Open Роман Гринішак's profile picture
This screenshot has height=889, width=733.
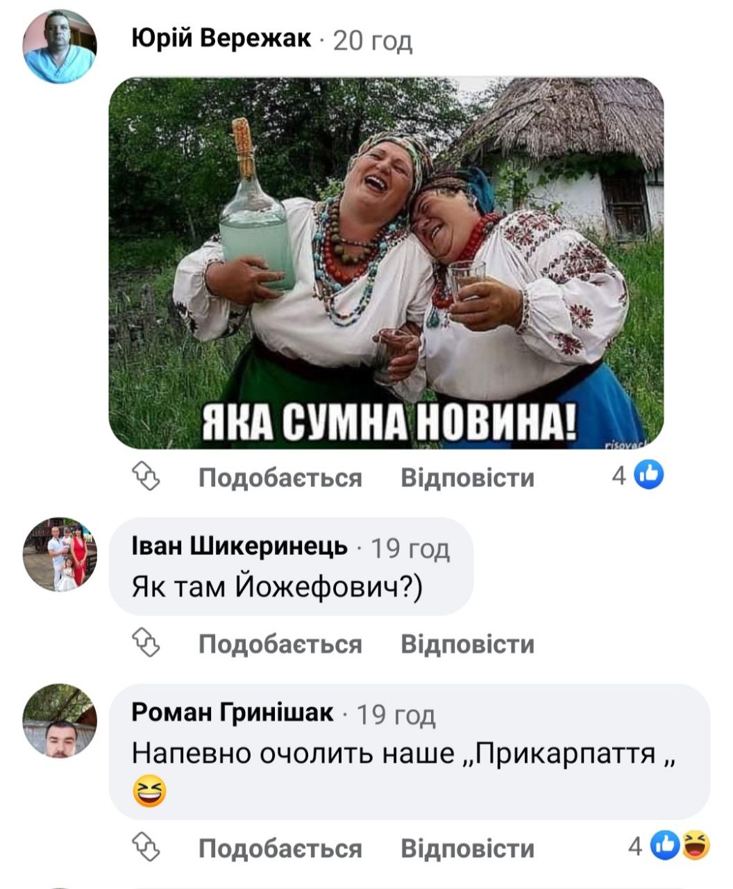(x=59, y=721)
